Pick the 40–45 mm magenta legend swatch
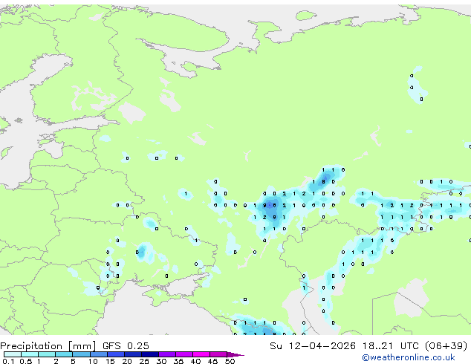Screen dimensions: 471x364 point(201,354)
